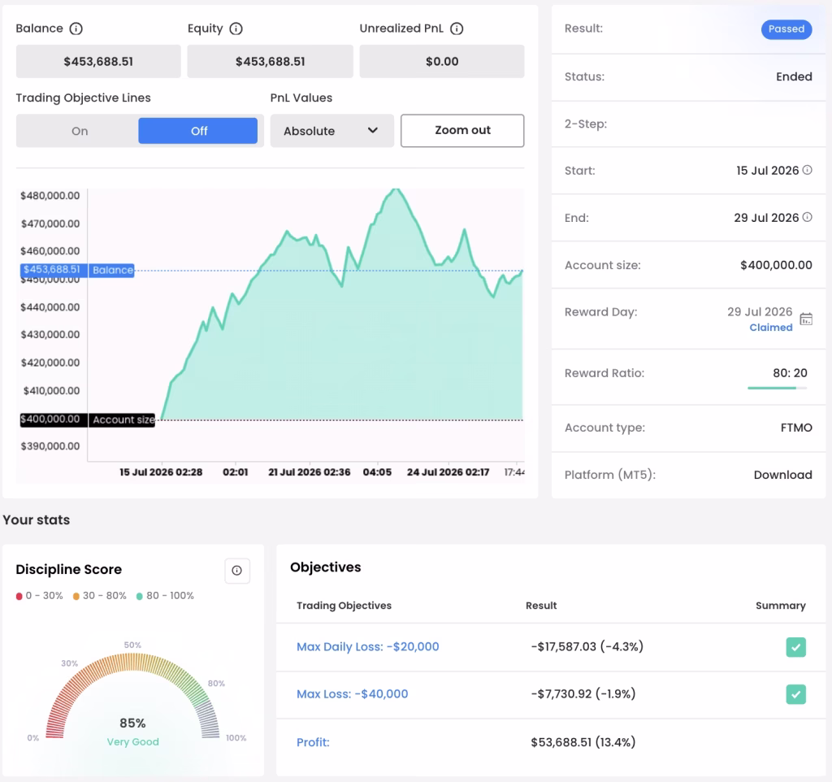Viewport: 832px width, 782px height.
Task: Click the Max Loss summary checkmark
Action: click(x=796, y=694)
